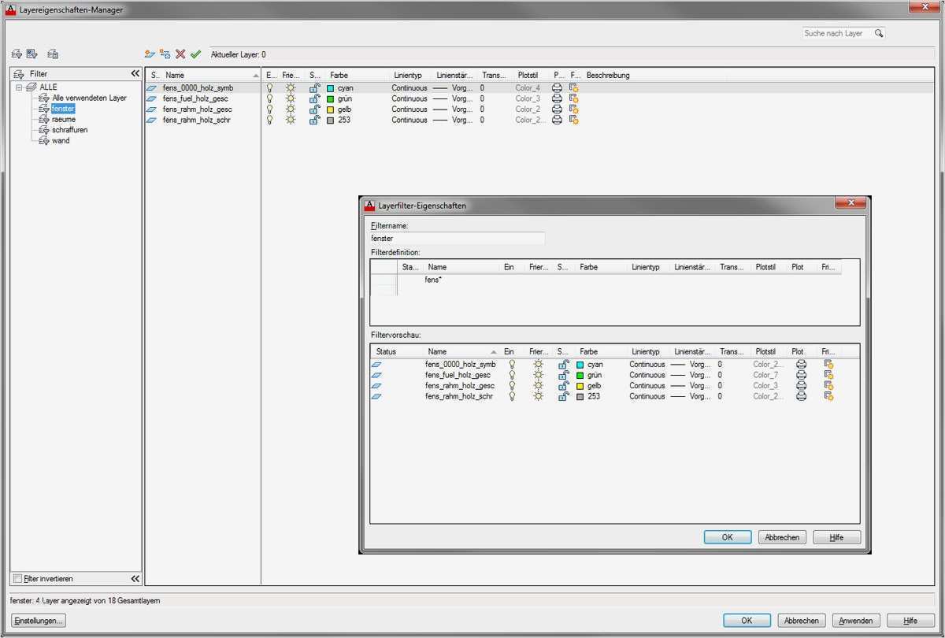This screenshot has height=638, width=945.
Task: Turn off lightbulb for fens_rahm_holz_gesc in main list
Action: (270, 109)
